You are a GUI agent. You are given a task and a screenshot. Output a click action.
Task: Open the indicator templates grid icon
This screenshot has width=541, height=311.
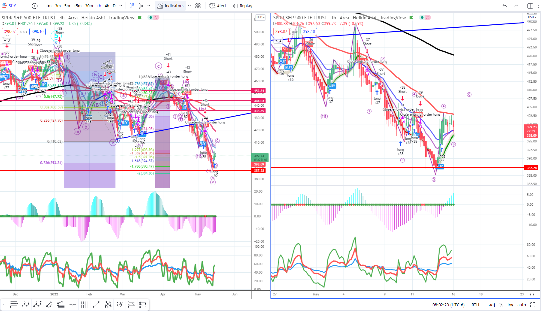click(198, 6)
